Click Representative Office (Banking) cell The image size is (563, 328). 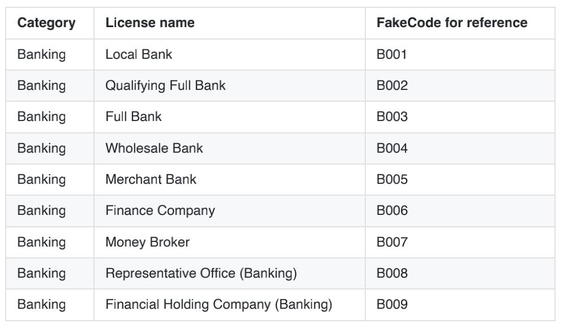(201, 274)
